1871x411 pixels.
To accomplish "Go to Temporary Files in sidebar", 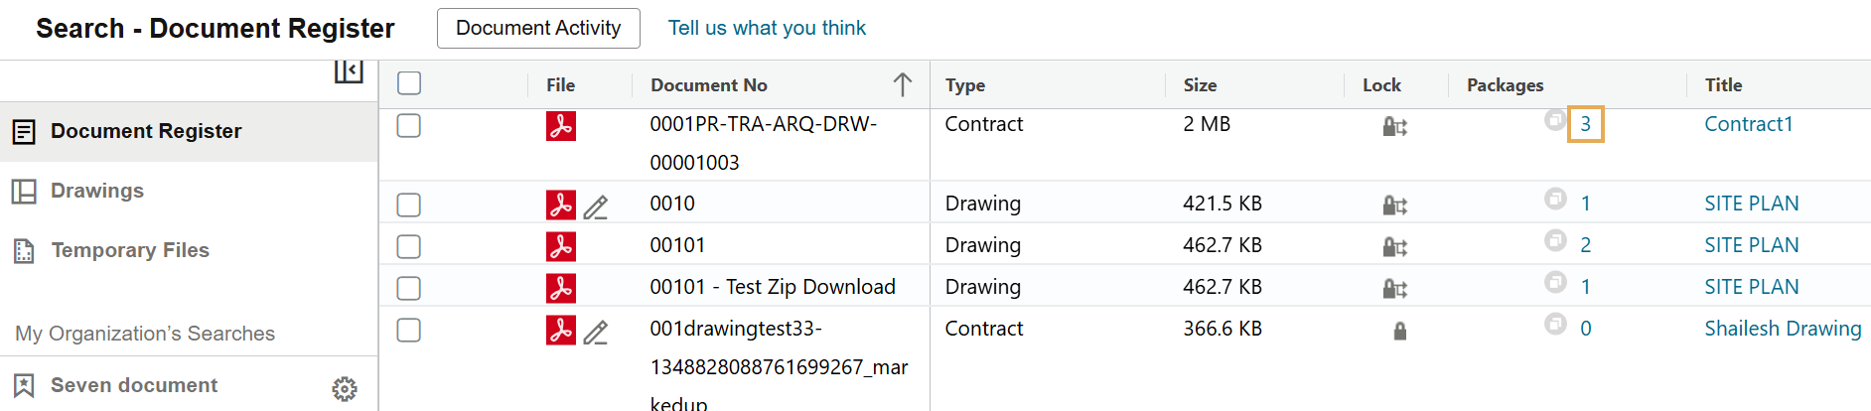I will tap(130, 250).
